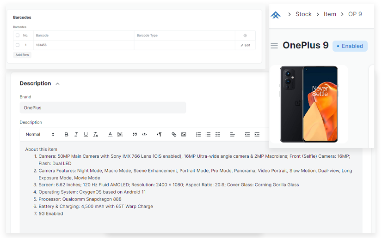Insert a blockquote in the description

135,134
